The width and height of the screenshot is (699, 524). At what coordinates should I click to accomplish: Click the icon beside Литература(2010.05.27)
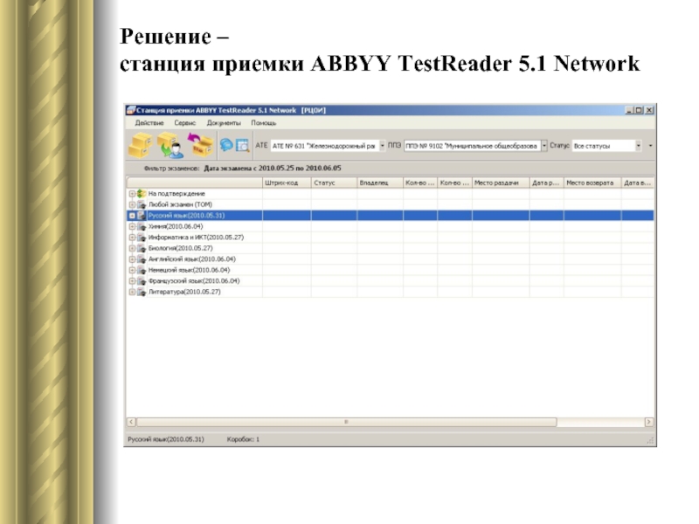click(142, 292)
